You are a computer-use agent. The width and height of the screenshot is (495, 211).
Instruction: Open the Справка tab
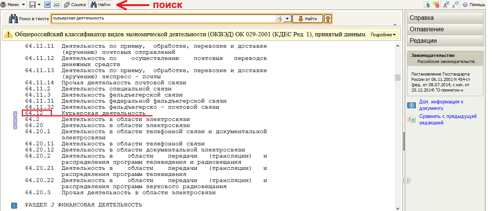click(x=445, y=18)
